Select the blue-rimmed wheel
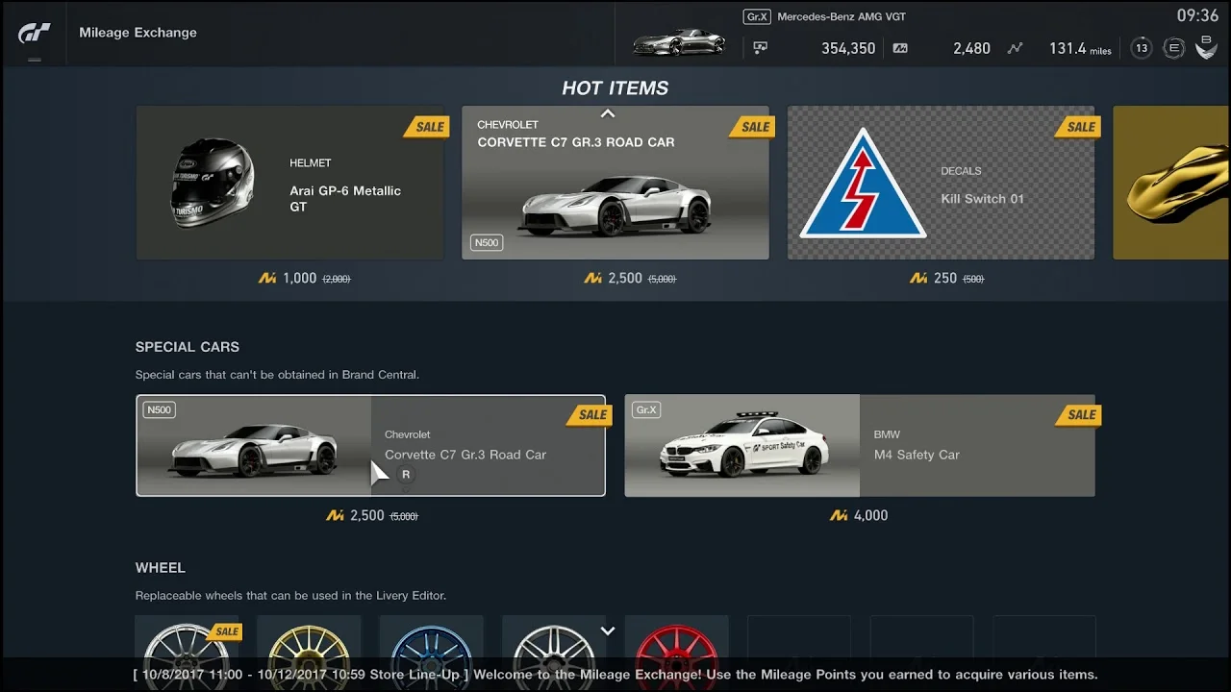 pyautogui.click(x=431, y=654)
